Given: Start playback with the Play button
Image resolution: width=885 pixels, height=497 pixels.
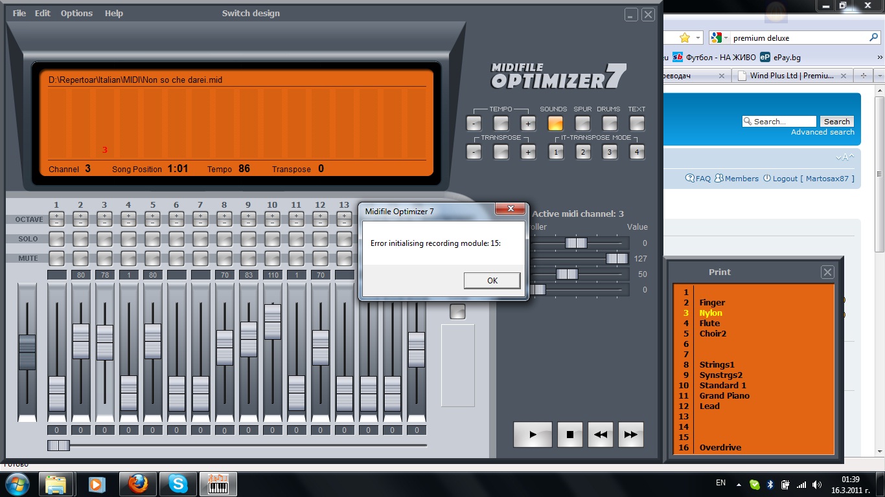Looking at the screenshot, I should [x=533, y=435].
